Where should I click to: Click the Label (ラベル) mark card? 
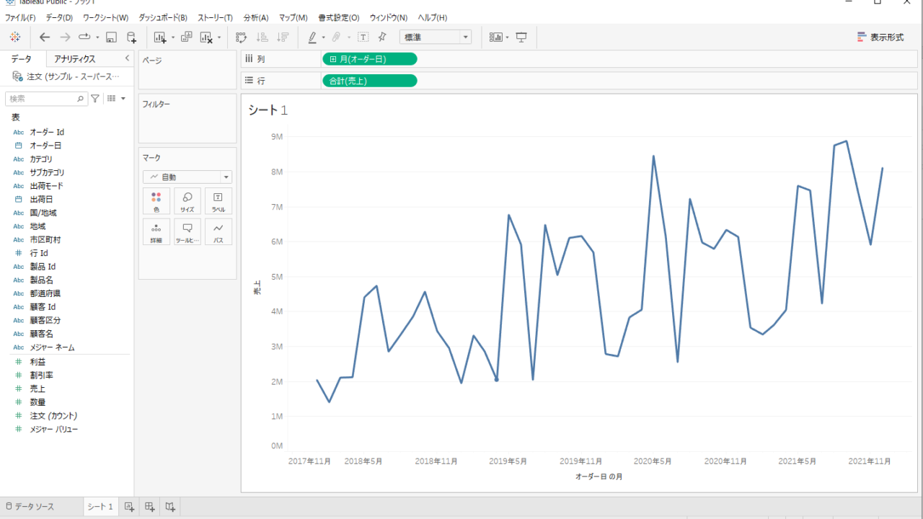(218, 201)
